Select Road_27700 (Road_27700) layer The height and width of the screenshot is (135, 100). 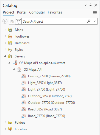[x=46, y=116]
